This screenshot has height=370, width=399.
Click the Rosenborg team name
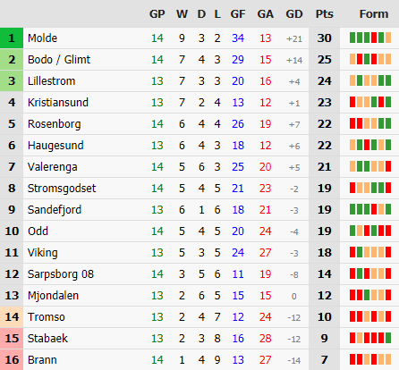pyautogui.click(x=54, y=124)
